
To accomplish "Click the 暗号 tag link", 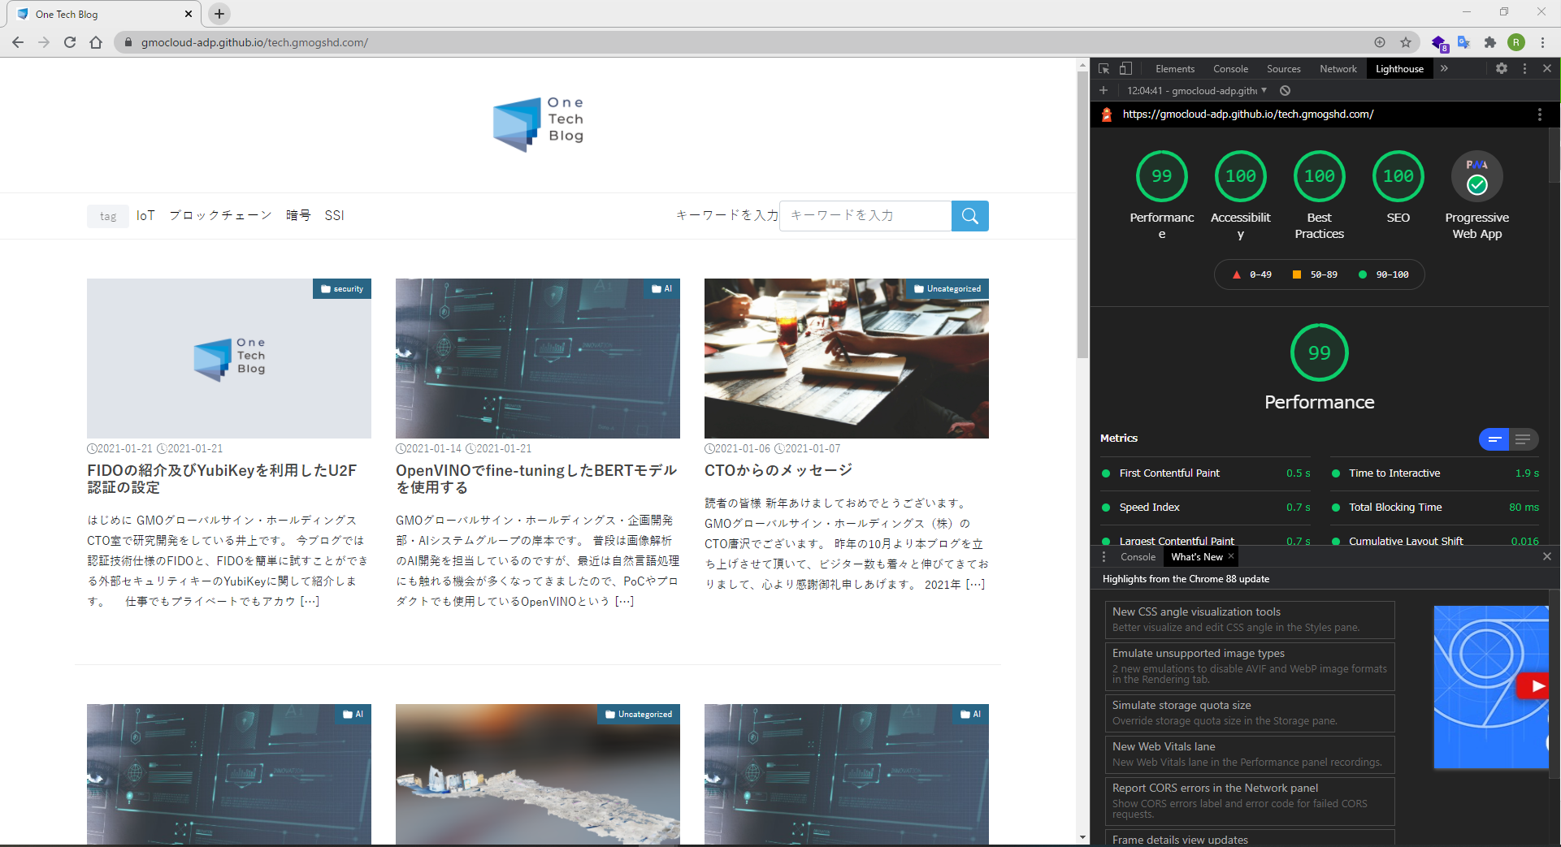I will click(298, 215).
